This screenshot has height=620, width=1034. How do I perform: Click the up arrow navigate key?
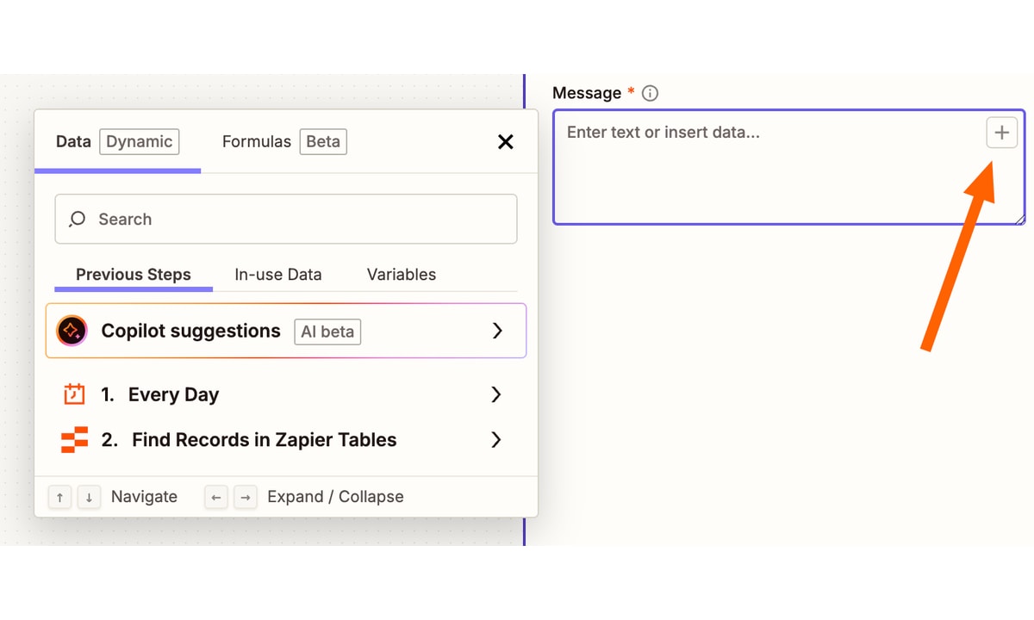click(59, 497)
